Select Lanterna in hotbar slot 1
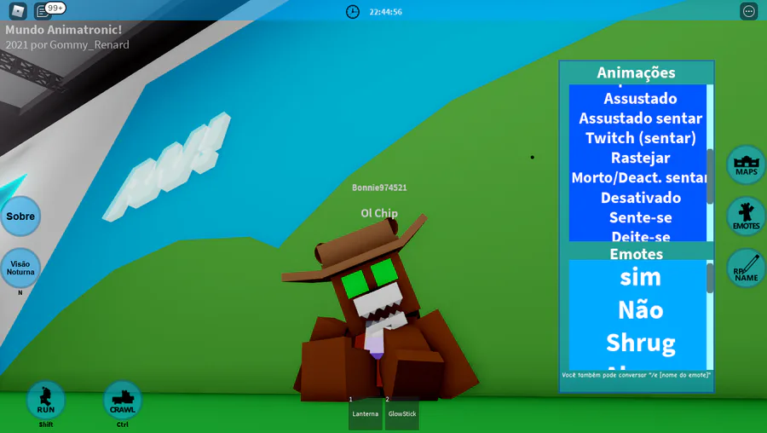The width and height of the screenshot is (767, 433). [366, 413]
